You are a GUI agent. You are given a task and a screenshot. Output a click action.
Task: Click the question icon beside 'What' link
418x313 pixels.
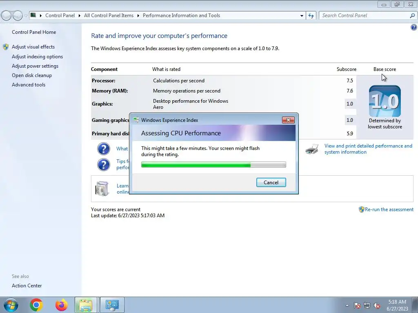pos(104,149)
